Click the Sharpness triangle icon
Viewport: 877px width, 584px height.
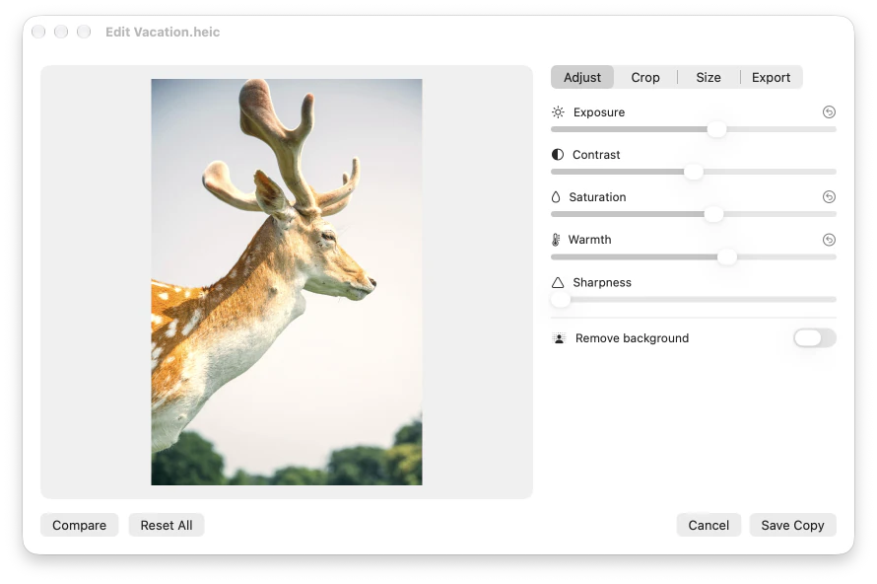point(558,282)
